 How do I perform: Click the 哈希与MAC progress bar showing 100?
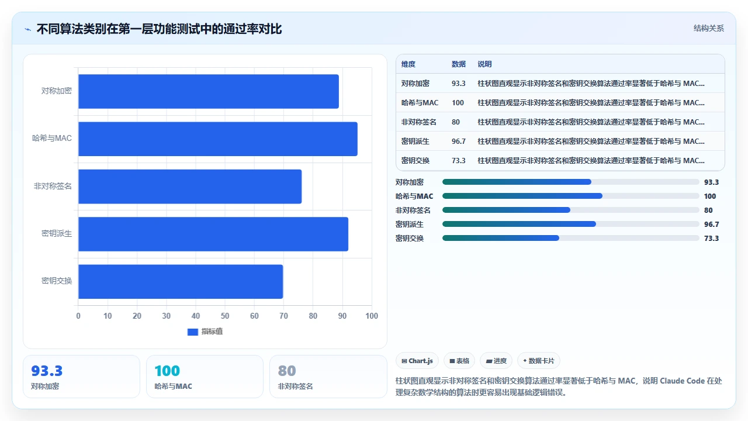click(571, 196)
